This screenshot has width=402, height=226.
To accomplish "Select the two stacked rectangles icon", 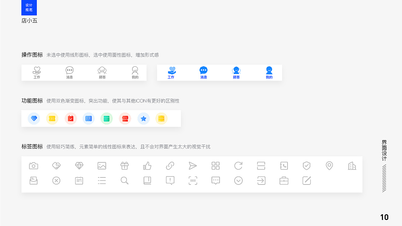I will pos(261,166).
